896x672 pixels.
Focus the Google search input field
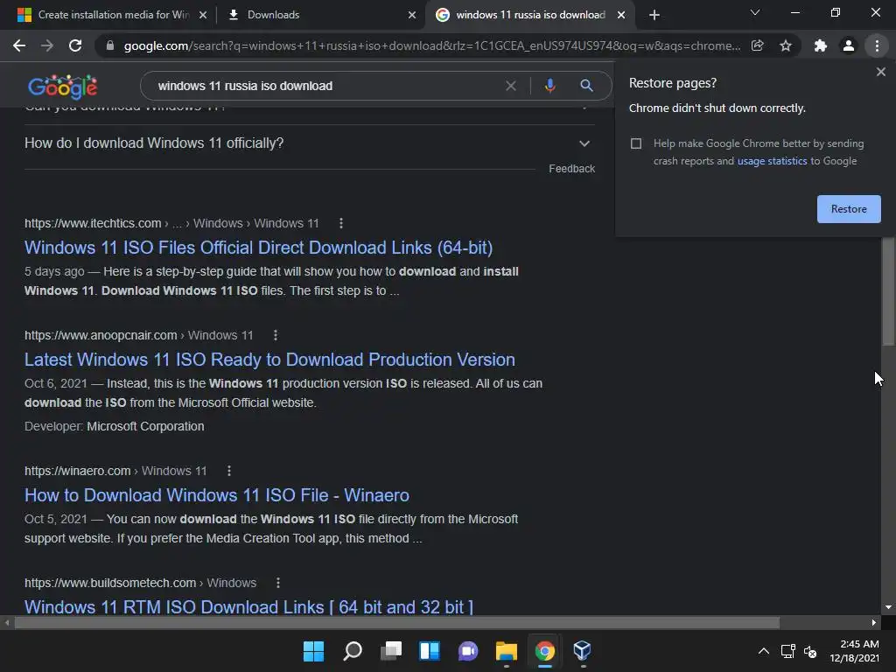pyautogui.click(x=325, y=86)
